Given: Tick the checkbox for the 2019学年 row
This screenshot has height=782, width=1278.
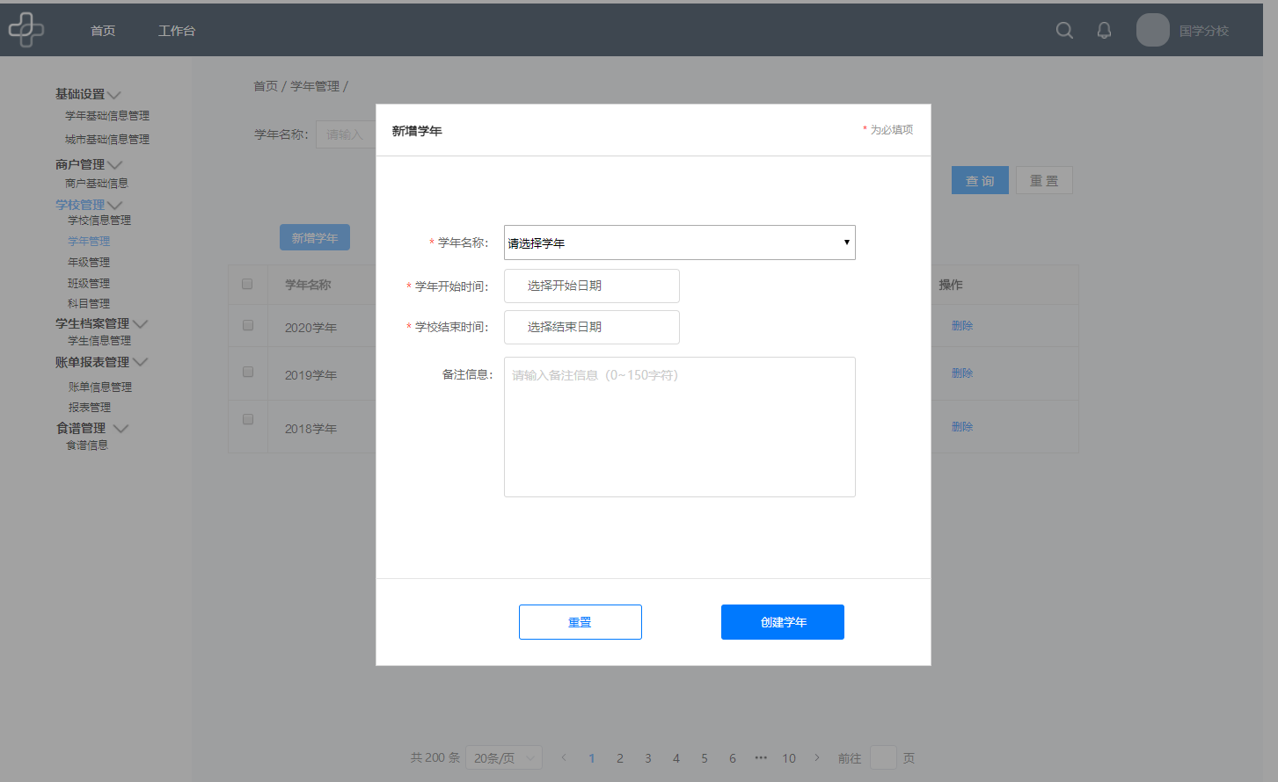Looking at the screenshot, I should pos(248,372).
